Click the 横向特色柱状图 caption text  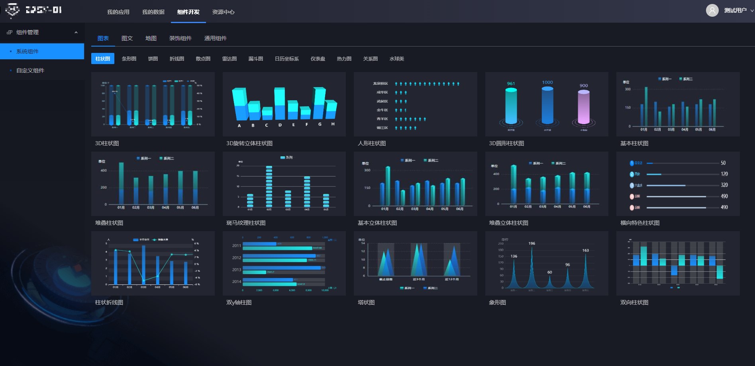click(x=640, y=223)
